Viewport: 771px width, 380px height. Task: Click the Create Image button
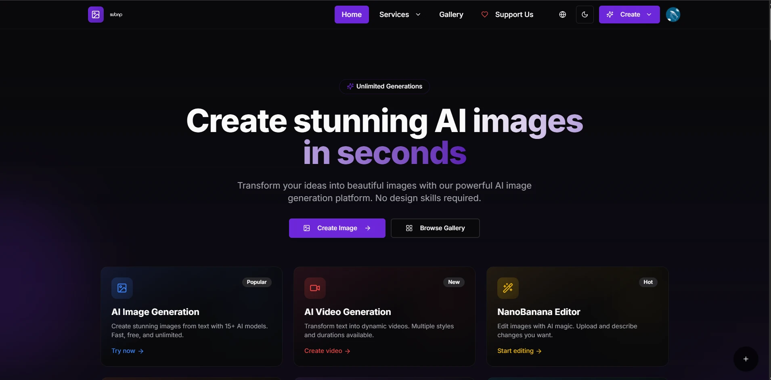pyautogui.click(x=337, y=228)
